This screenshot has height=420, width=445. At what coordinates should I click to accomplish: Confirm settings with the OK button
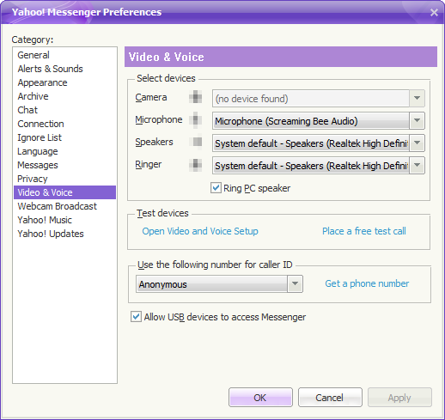(x=260, y=398)
